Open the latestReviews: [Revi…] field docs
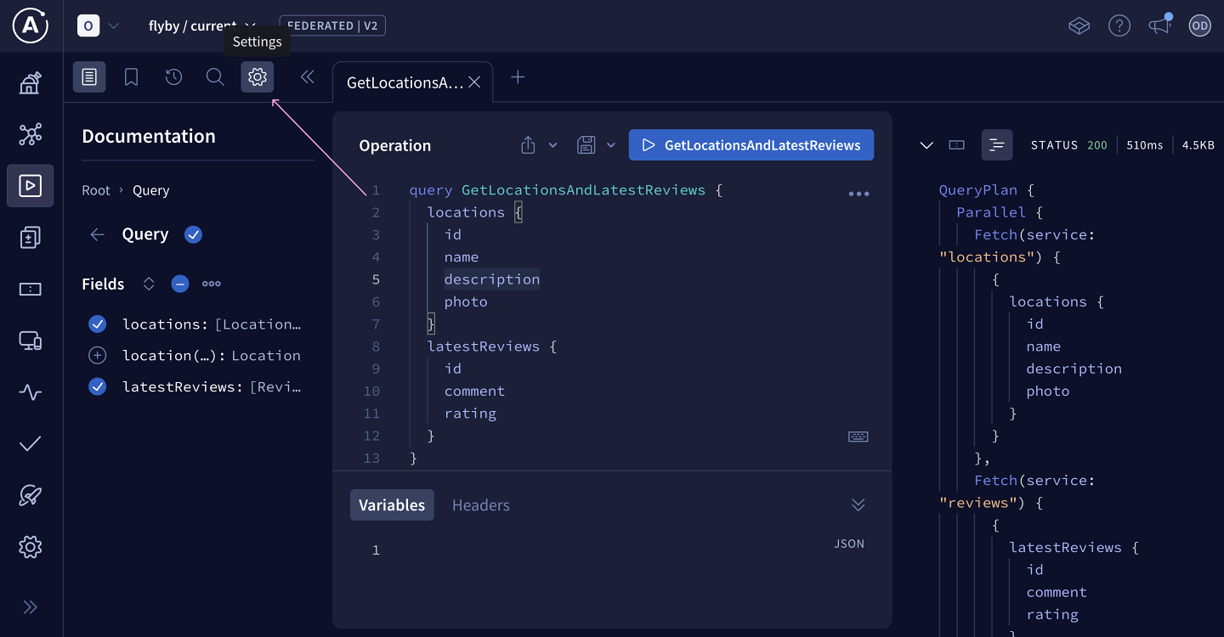The image size is (1224, 637). click(212, 386)
